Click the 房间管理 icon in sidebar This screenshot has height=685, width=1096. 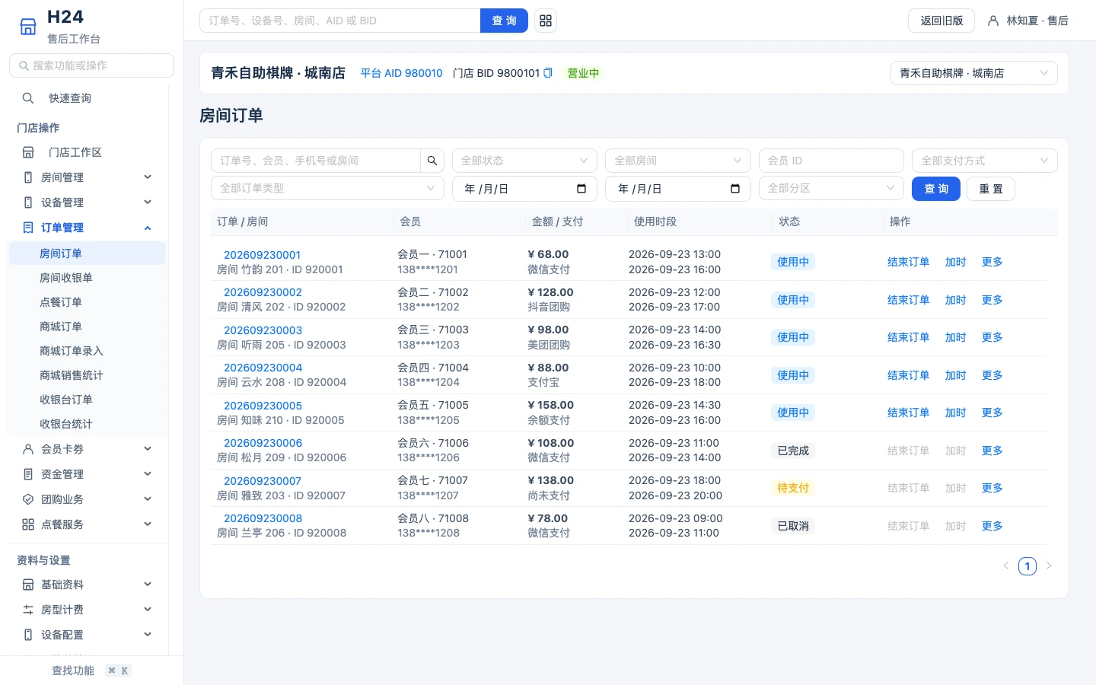28,177
